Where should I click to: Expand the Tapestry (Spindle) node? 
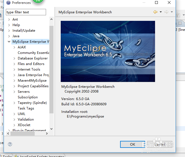click(x=14, y=103)
